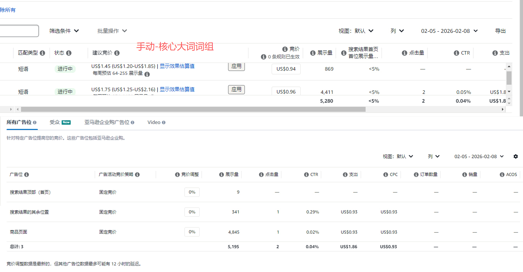
Task: Open the 筛选条件 filter dropdown
Action: [x=64, y=31]
